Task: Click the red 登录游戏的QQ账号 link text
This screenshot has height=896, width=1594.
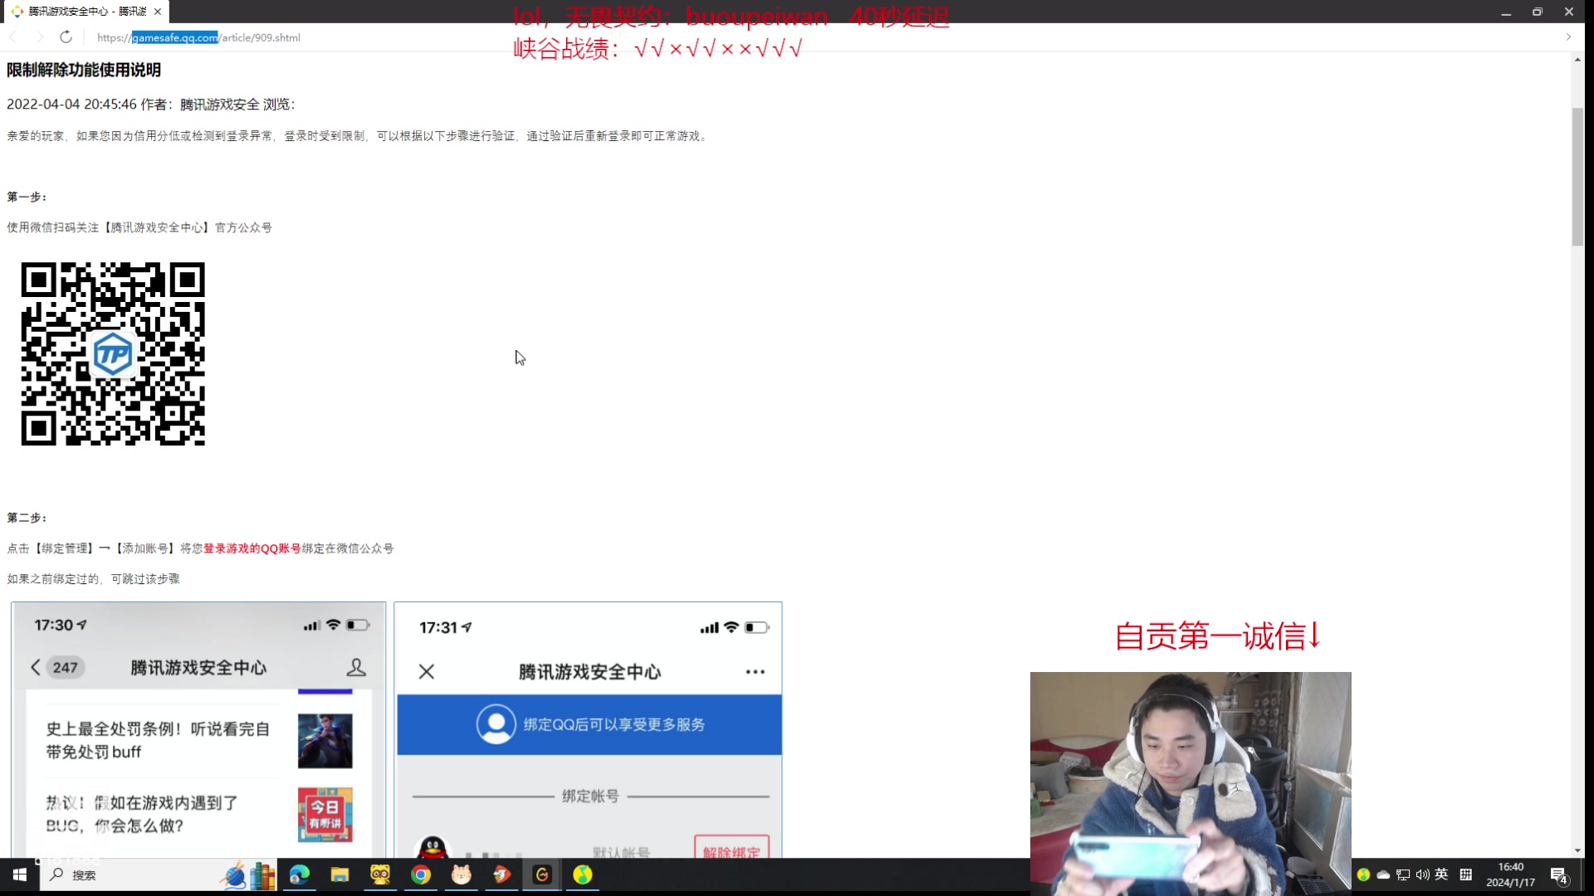Action: click(x=252, y=548)
